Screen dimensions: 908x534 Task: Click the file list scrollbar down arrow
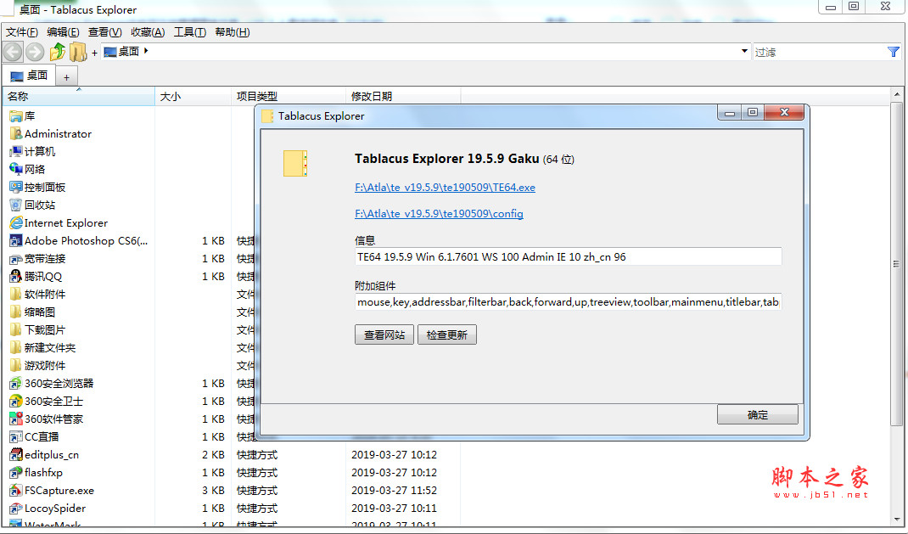point(896,520)
